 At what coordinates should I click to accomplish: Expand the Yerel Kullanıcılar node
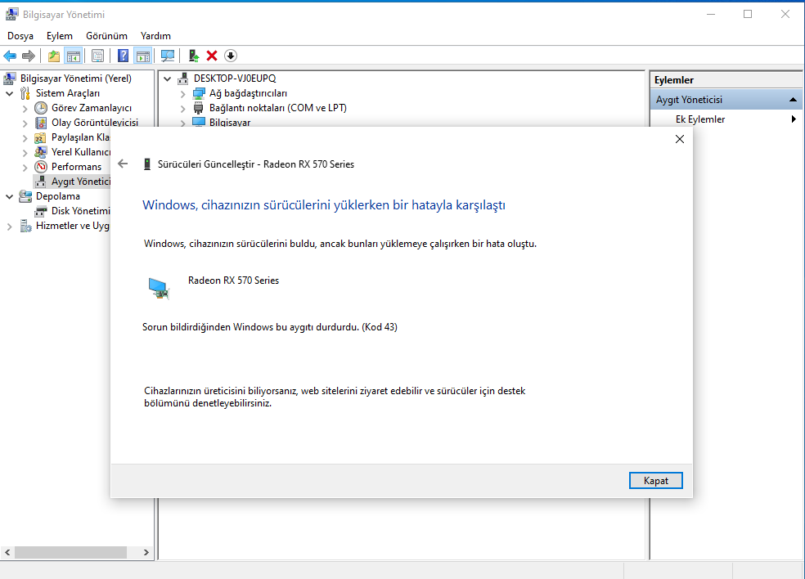click(x=25, y=152)
